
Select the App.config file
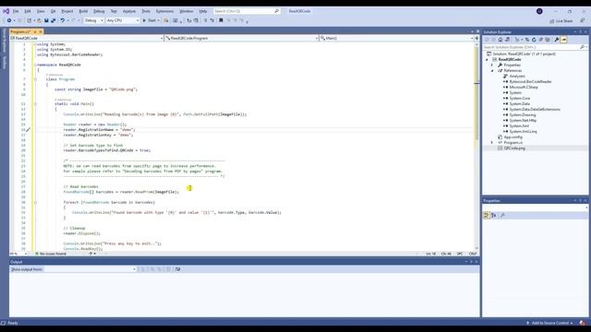point(513,137)
